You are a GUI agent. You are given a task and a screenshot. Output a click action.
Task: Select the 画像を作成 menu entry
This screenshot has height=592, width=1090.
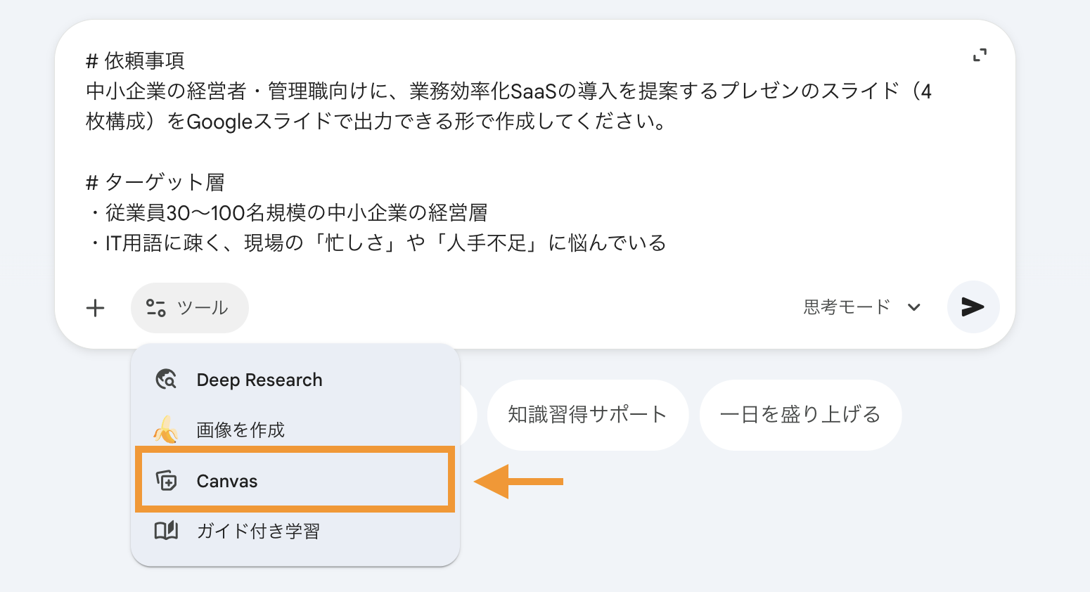click(x=240, y=430)
